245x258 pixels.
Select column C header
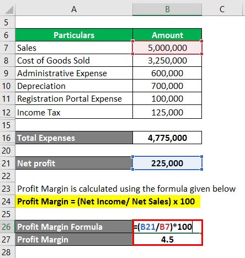[222, 9]
